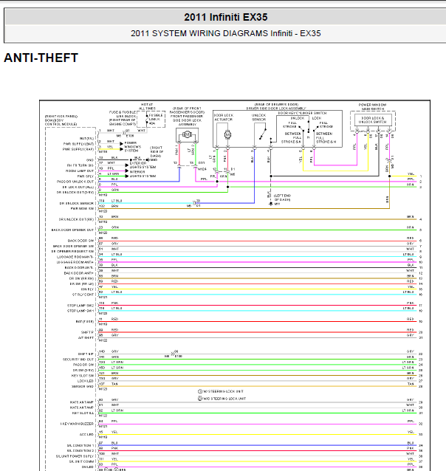Screen dimensions: 446x471
Task: Click the 'INTERIOR LIGHTS SYSTEM' reference
Action: 143,173
